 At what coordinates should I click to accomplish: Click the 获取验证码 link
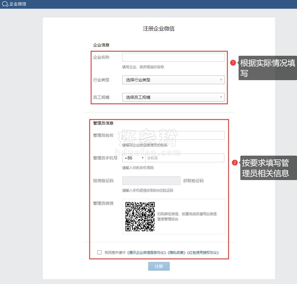[193, 181]
